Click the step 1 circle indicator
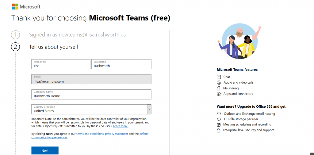Screen dimensions: 314x155 pos(15,35)
